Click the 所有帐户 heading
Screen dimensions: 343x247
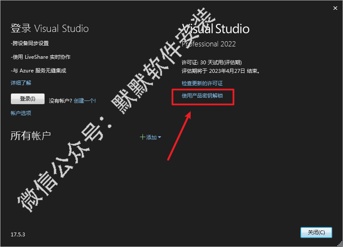(x=31, y=135)
